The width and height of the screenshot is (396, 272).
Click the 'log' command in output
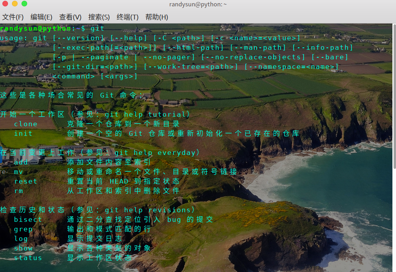tap(21, 239)
